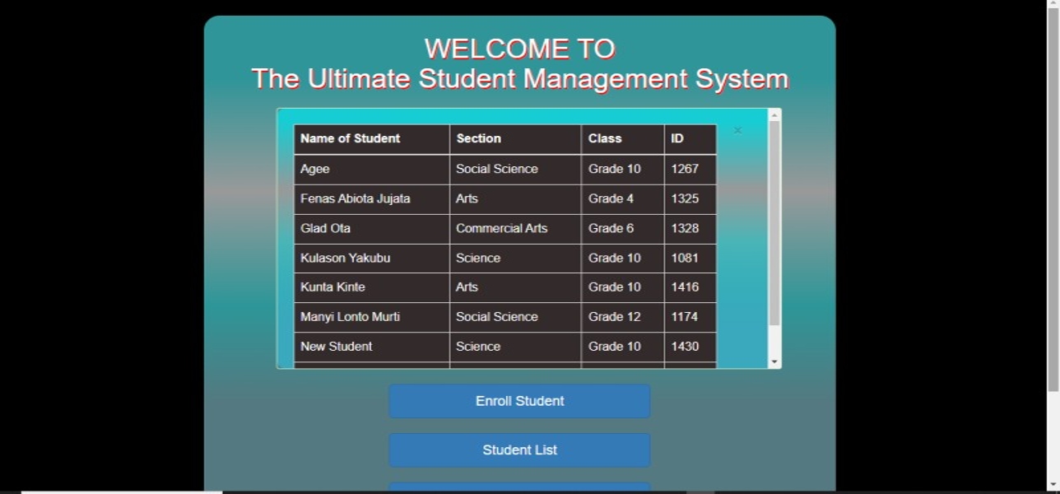The height and width of the screenshot is (494, 1060).
Task: Click Social Science in Agee's row
Action: click(497, 169)
